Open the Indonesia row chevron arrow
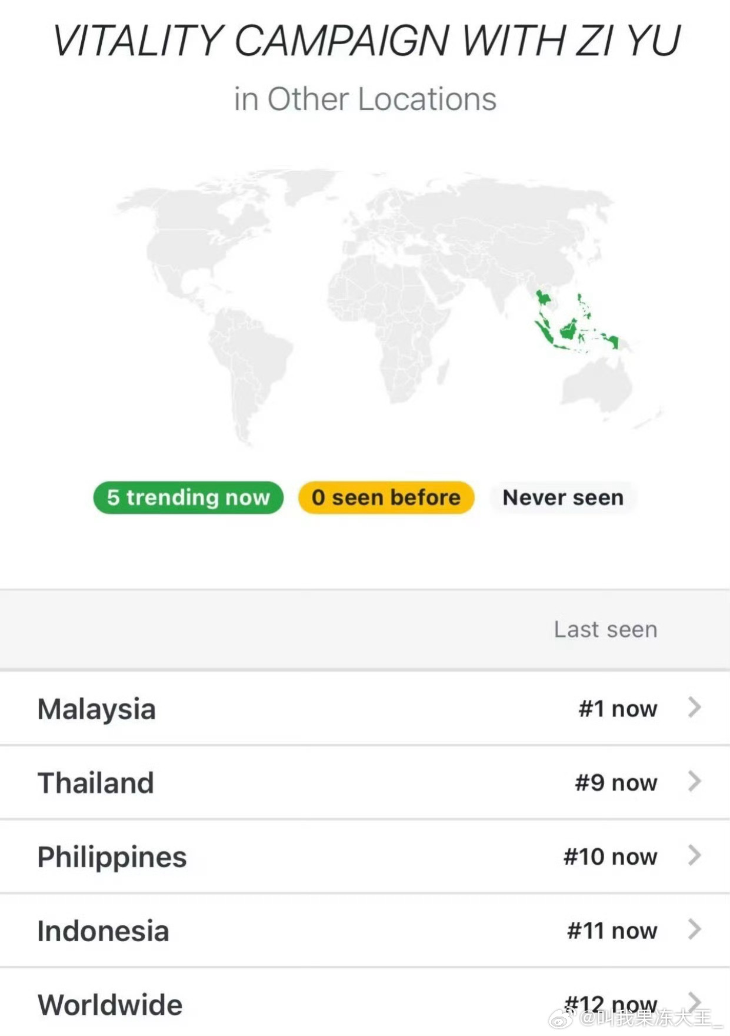This screenshot has height=1036, width=730. (695, 930)
